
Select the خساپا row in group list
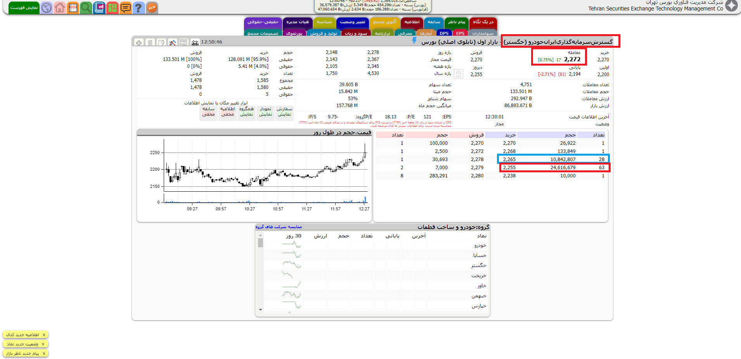376,255
